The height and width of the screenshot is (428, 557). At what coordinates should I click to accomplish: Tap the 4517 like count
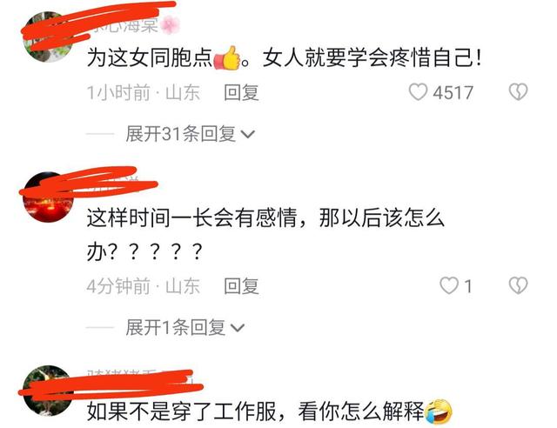(x=453, y=93)
